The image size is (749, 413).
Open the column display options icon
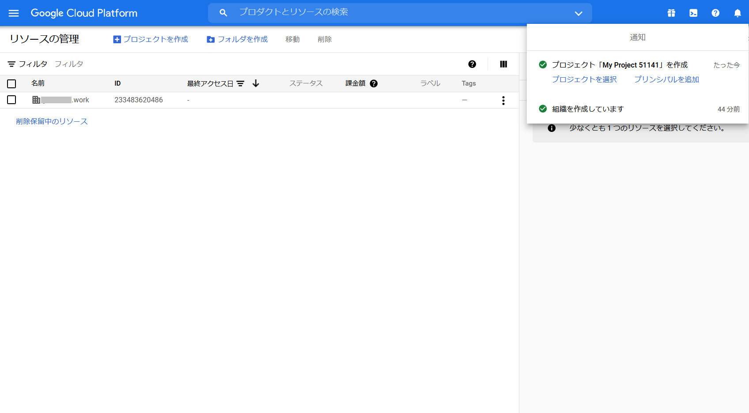click(503, 64)
